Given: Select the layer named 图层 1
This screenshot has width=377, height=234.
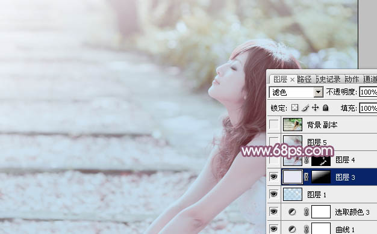Looking at the screenshot, I should click(317, 195).
